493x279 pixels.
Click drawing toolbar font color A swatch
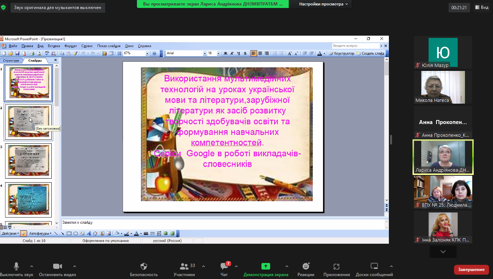[x=137, y=234]
